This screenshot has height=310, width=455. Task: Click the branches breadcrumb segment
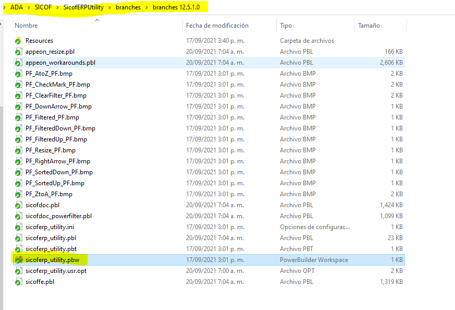(128, 7)
